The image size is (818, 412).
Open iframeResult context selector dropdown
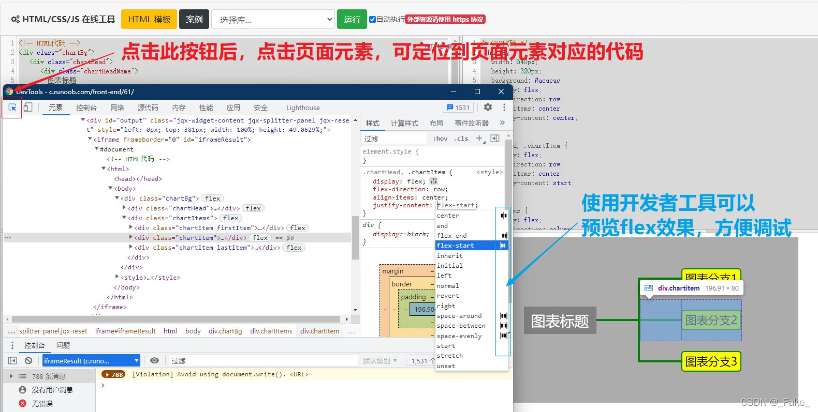[x=91, y=360]
